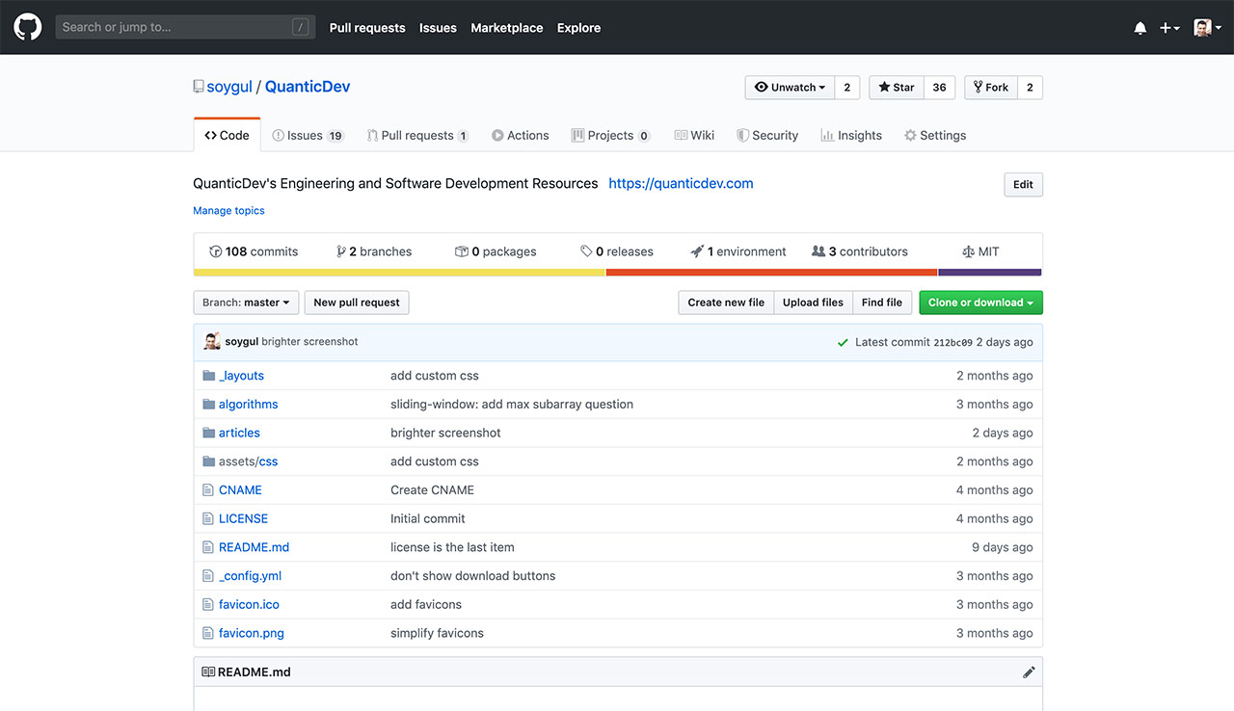Click the branches git icon
This screenshot has width=1234, height=711.
[x=341, y=251]
